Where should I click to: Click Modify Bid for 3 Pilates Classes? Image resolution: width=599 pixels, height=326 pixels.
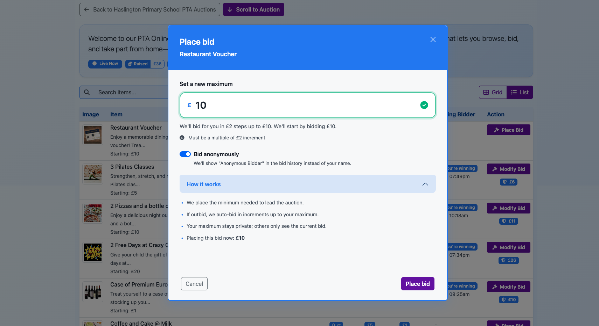point(508,169)
